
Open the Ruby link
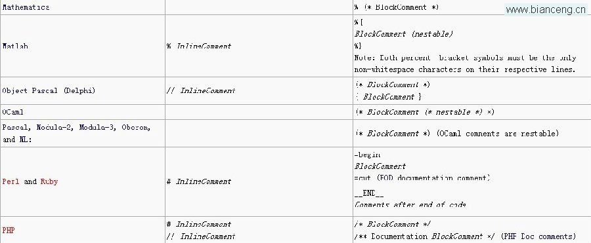pos(49,181)
